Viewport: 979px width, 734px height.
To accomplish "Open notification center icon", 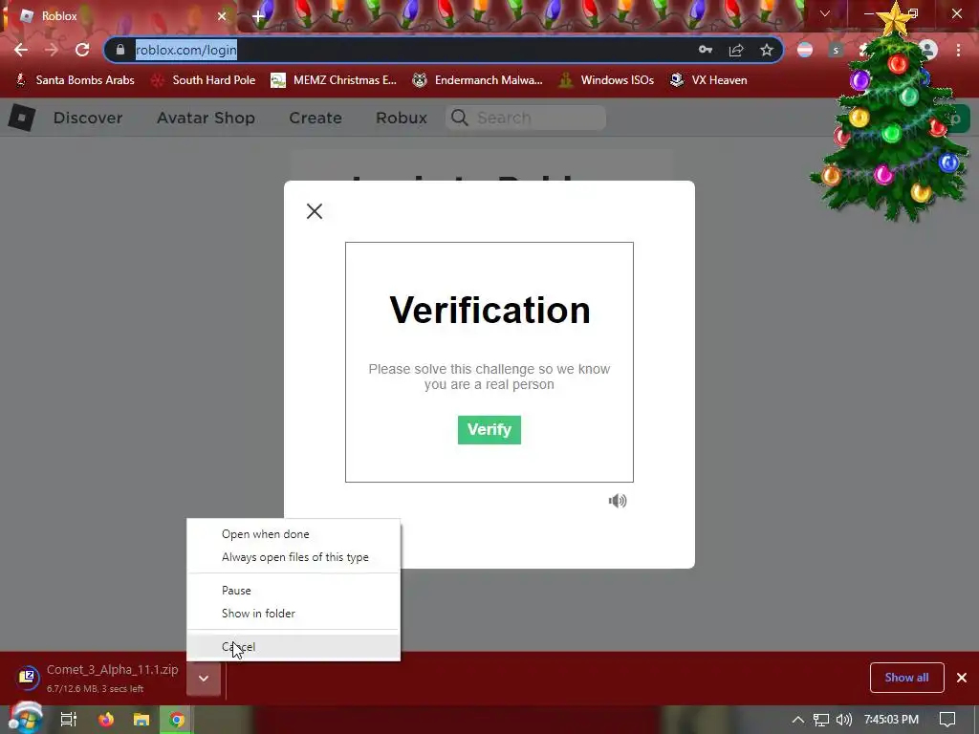I will [947, 720].
